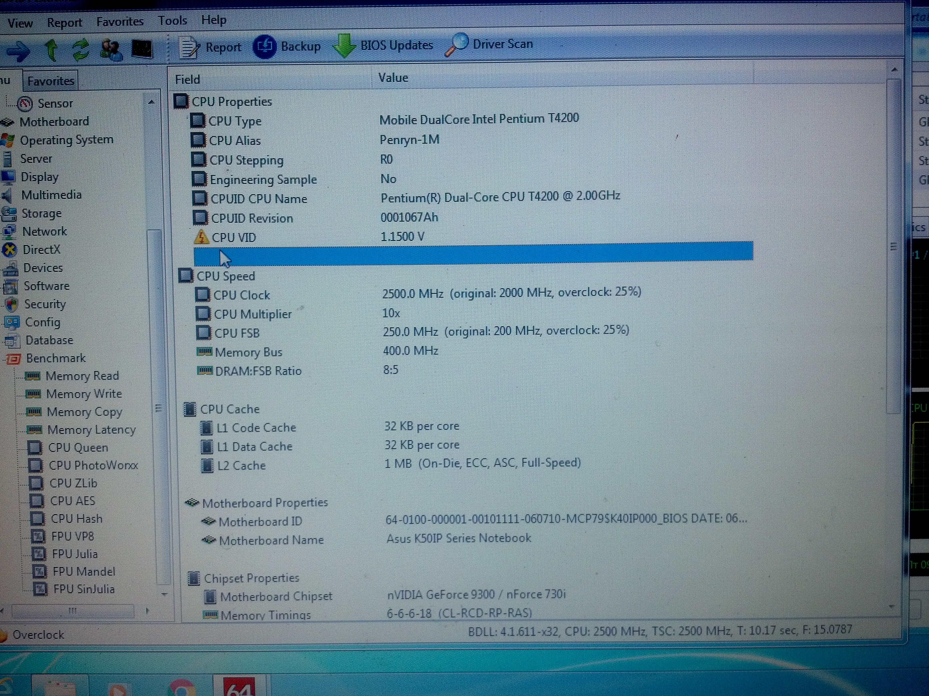Select the FPU Julia benchmark
This screenshot has width=929, height=696.
(x=75, y=554)
